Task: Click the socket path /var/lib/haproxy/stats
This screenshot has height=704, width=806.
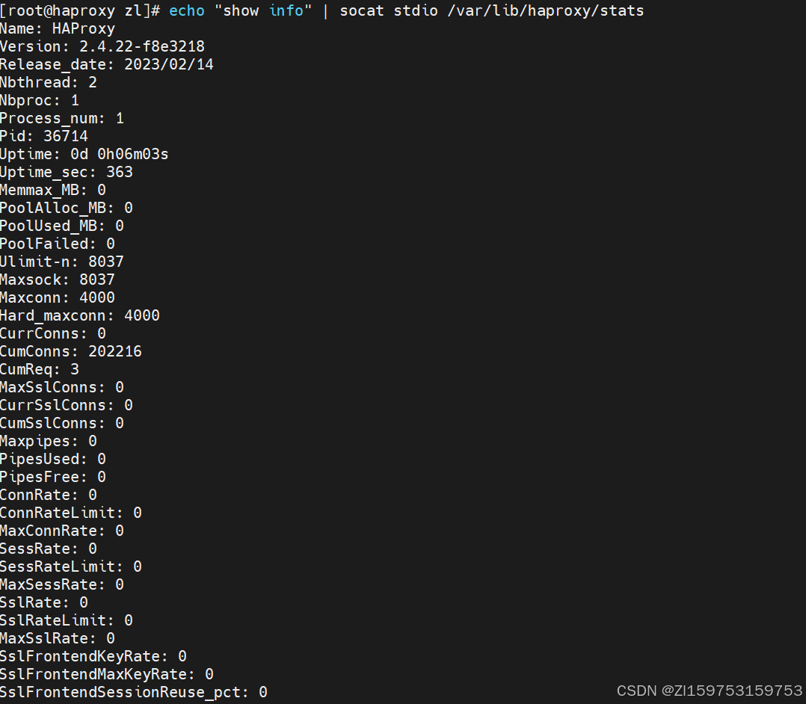Action: point(545,10)
